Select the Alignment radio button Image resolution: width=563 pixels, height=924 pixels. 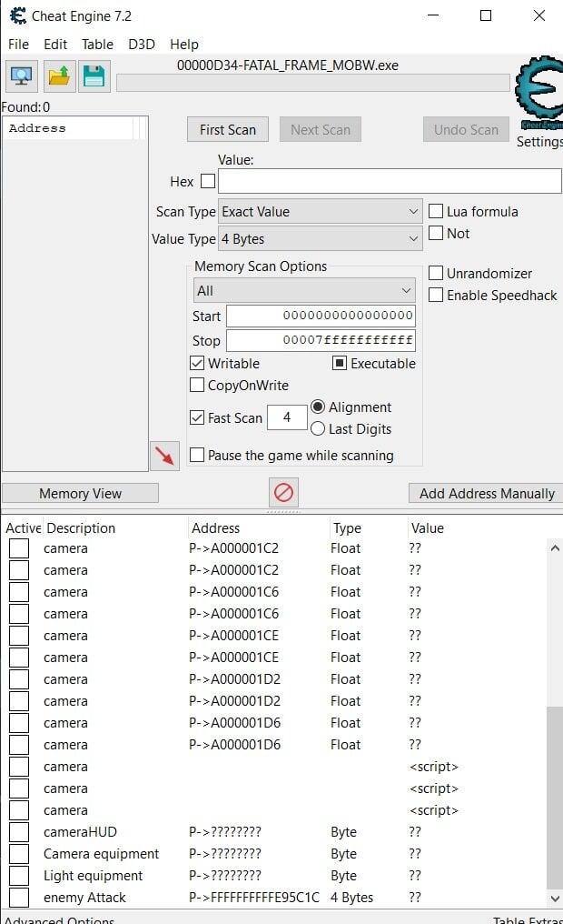tap(318, 407)
